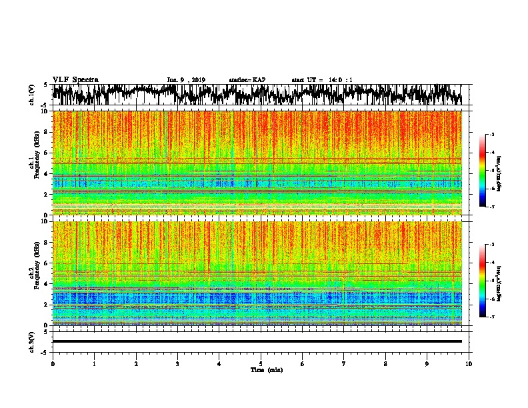The width and height of the screenshot is (528, 408).
Task: Click the "2" tick on ch.1 frequency axis
Action: click(46, 195)
